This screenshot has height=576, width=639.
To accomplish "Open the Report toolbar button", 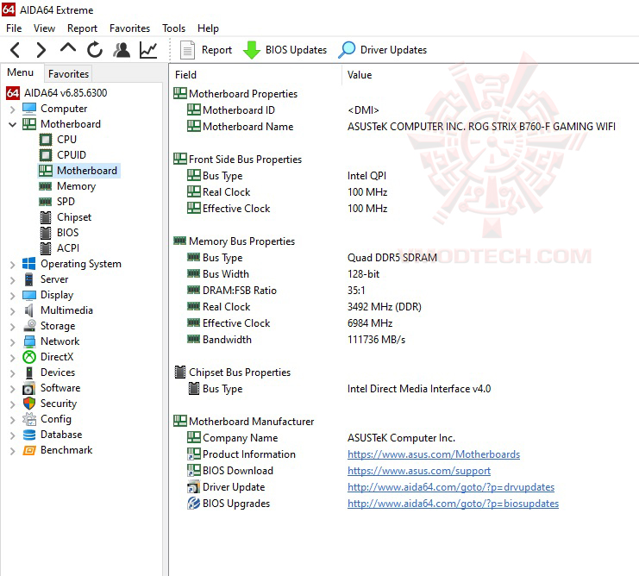I will [x=206, y=50].
